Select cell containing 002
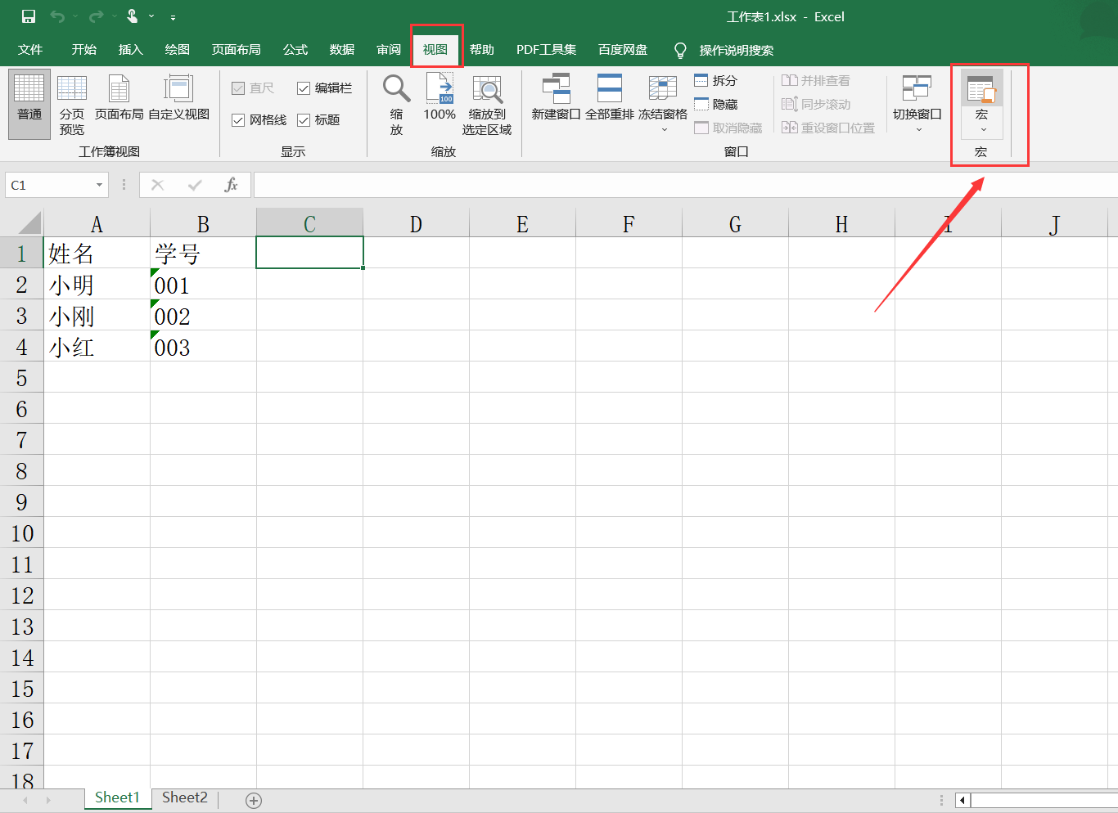Viewport: 1118px width, 813px height. (x=203, y=316)
